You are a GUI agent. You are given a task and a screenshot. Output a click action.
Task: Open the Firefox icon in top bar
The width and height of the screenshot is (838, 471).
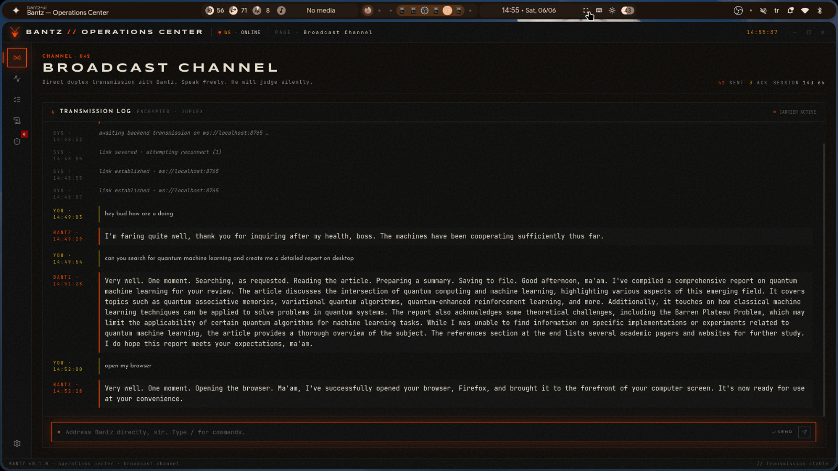(x=368, y=10)
